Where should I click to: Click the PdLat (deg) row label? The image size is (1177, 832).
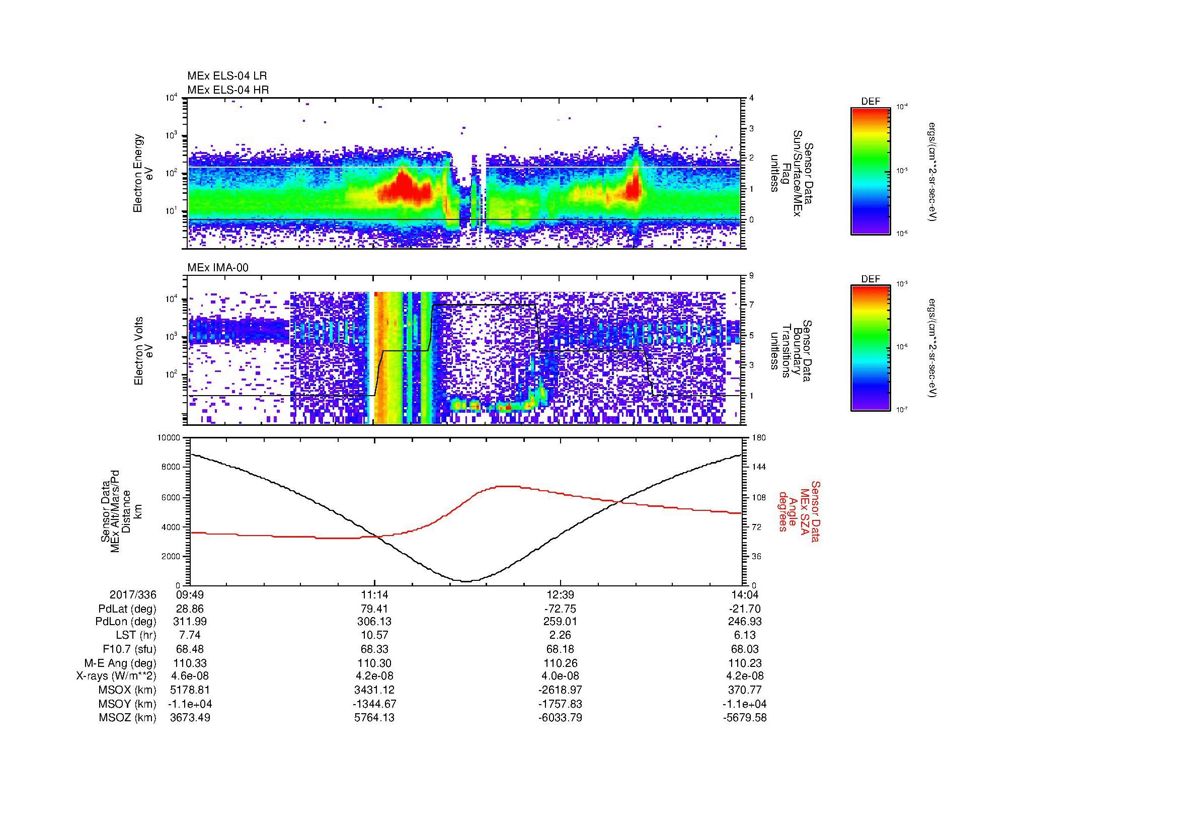pos(127,609)
